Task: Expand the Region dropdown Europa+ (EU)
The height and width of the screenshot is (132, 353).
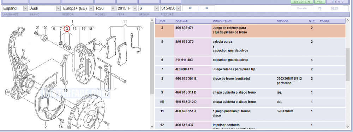Action: click(78, 8)
